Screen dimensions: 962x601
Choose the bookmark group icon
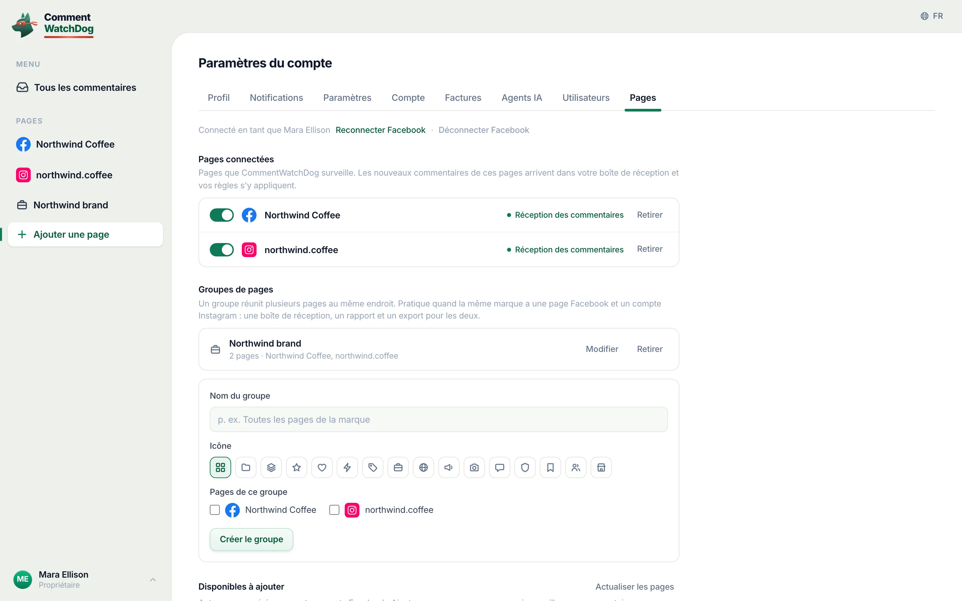(550, 467)
